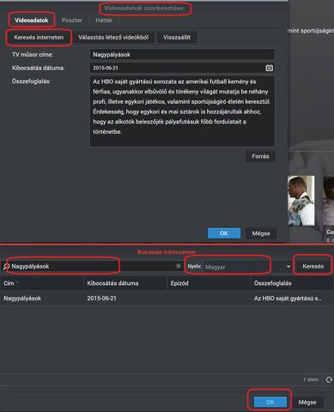Click the Összefoglalás column header
Viewport: 334px width, 412px height.
tap(292, 283)
